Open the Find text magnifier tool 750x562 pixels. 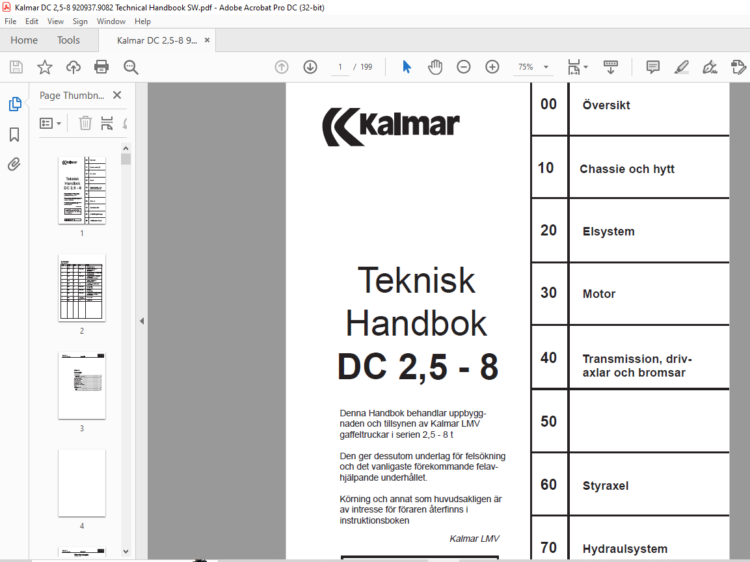131,67
